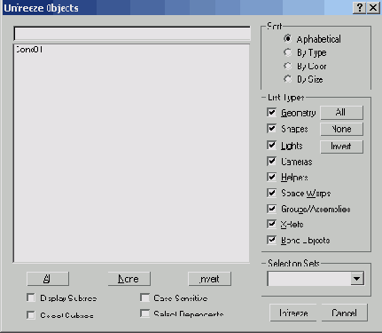This screenshot has width=382, height=333.
Task: Open the Selection Sets dropdown
Action: (357, 279)
